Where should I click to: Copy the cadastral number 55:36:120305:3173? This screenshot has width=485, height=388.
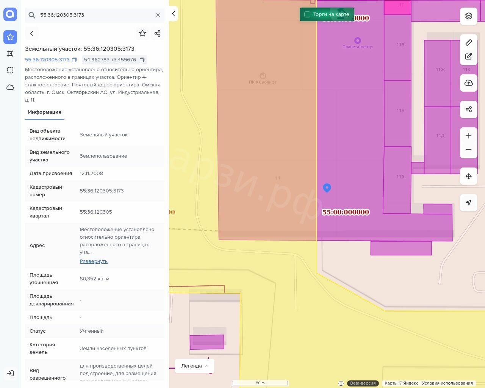tap(74, 60)
